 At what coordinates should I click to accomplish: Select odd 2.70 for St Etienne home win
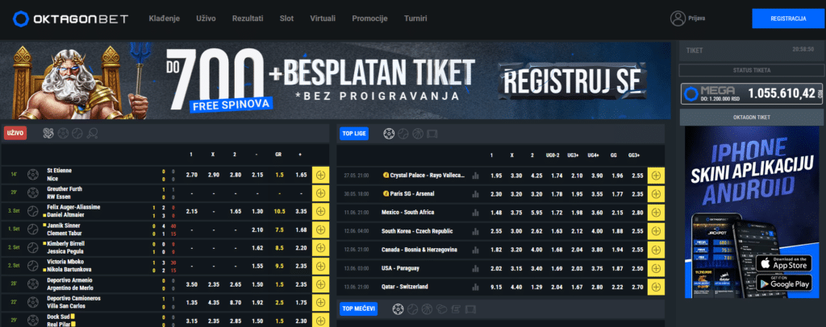tap(192, 175)
